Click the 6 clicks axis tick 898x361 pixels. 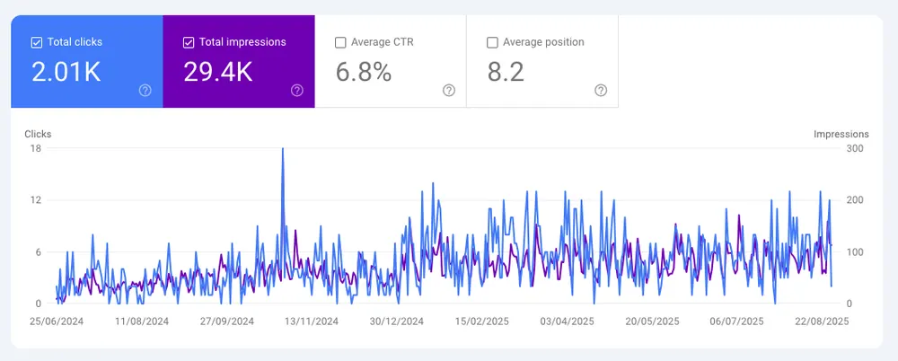coord(38,252)
